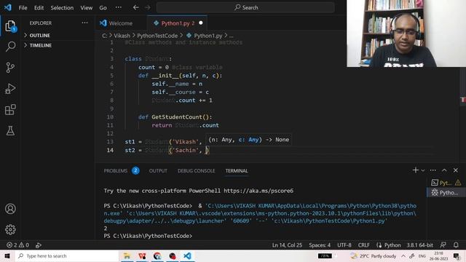Open the red circular taskbar app
Viewport: 466px width, 262px height.
[x=173, y=255]
